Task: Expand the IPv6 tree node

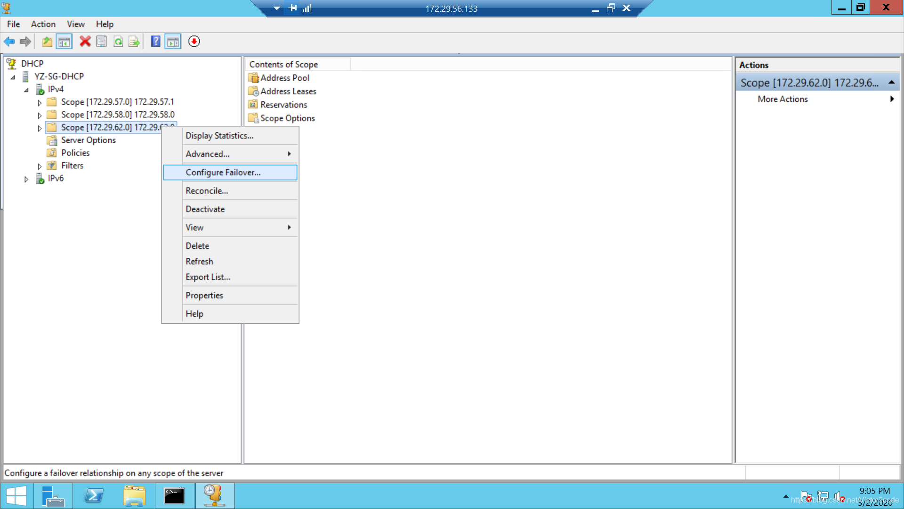Action: tap(25, 178)
